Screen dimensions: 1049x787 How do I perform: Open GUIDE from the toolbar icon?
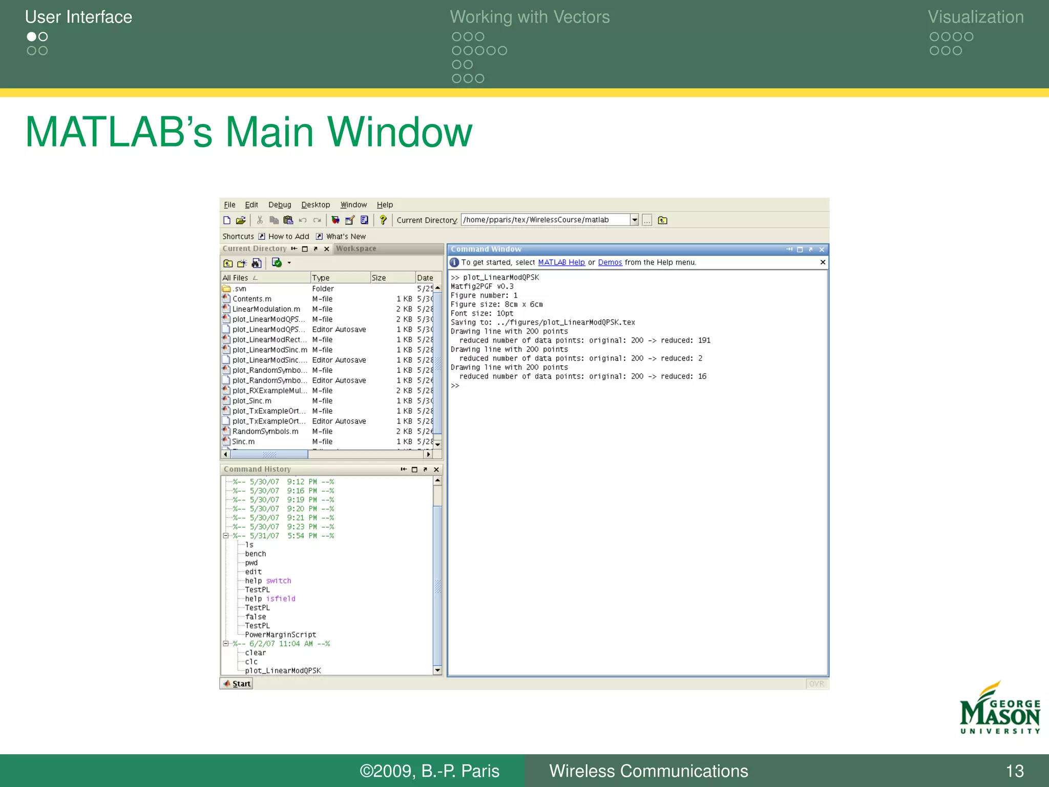tap(350, 220)
